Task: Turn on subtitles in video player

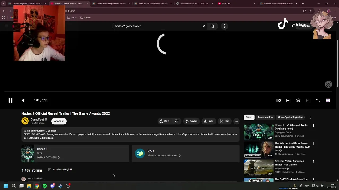Action: pos(288,101)
